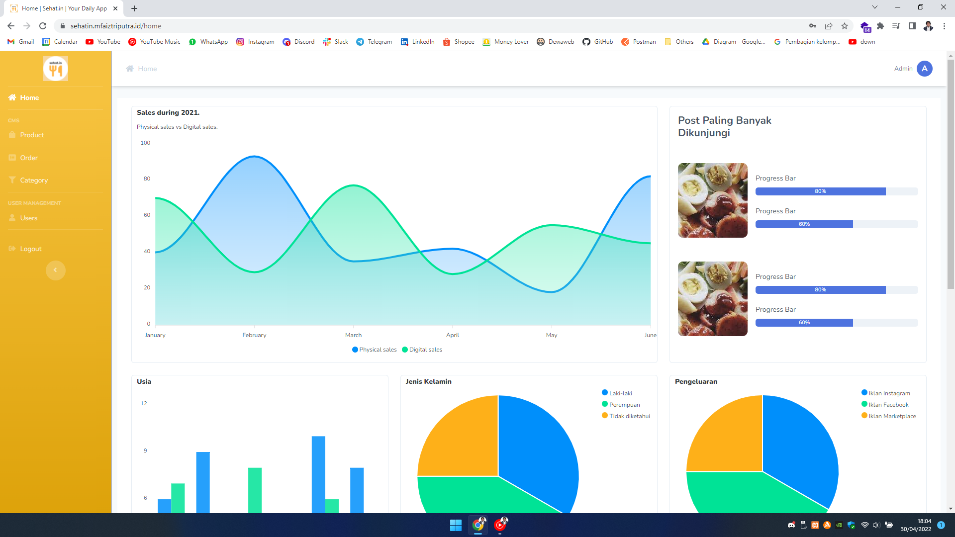The width and height of the screenshot is (955, 537).
Task: Open the Others bookmarks folder
Action: pyautogui.click(x=679, y=42)
